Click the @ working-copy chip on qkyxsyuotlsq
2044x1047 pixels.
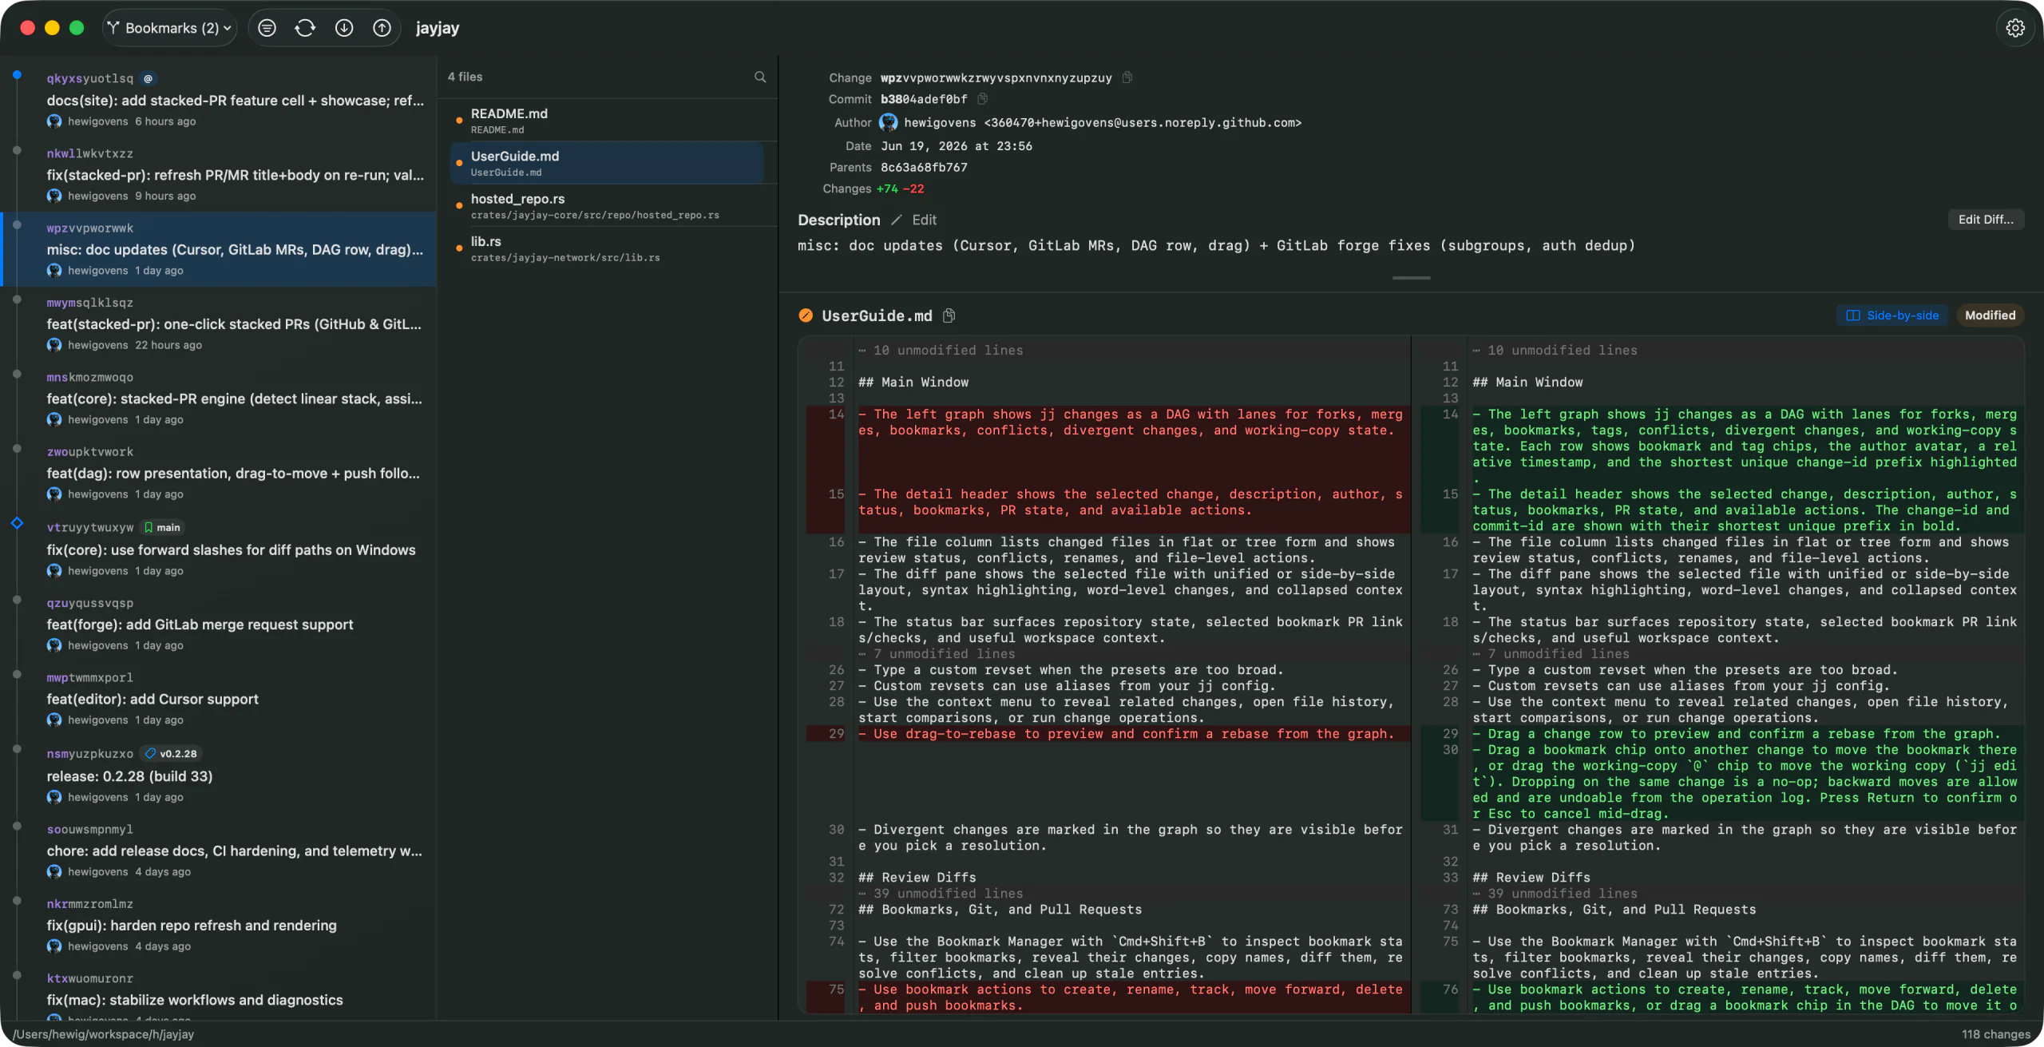click(x=148, y=78)
